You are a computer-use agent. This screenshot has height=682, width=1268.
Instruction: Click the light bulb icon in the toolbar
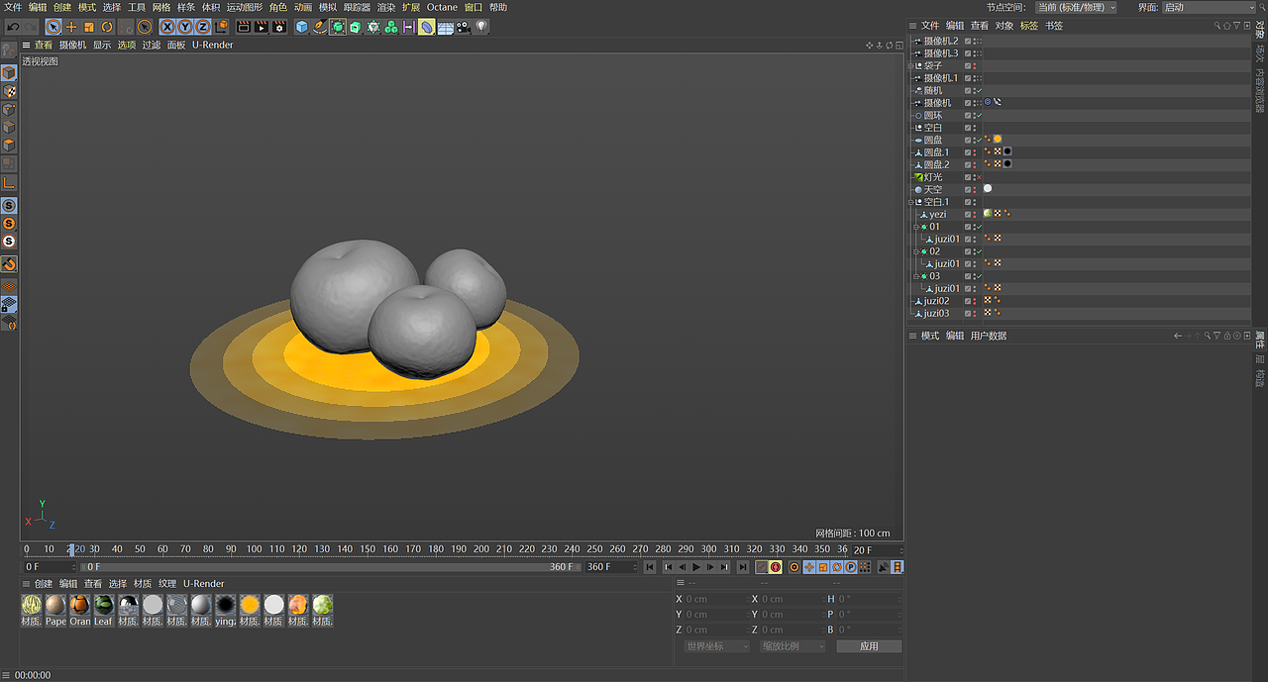pyautogui.click(x=481, y=27)
